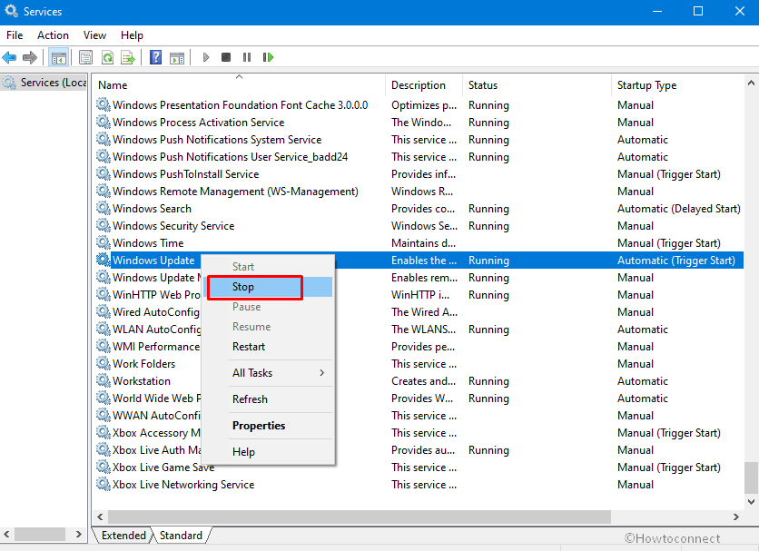Click gear icon of Windows PushToInstall Service
The width and height of the screenshot is (759, 551).
pyautogui.click(x=103, y=173)
